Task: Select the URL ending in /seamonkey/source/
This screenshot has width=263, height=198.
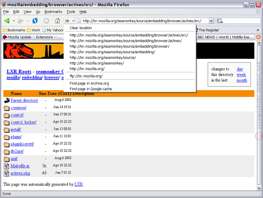Action: tap(130, 57)
